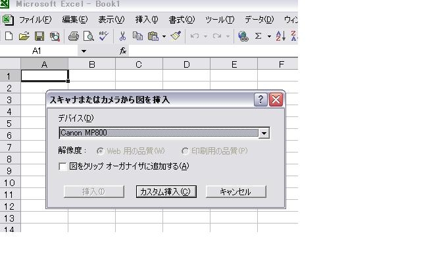Select row 10 header
The height and width of the screenshot is (263, 421).
pyautogui.click(x=11, y=183)
